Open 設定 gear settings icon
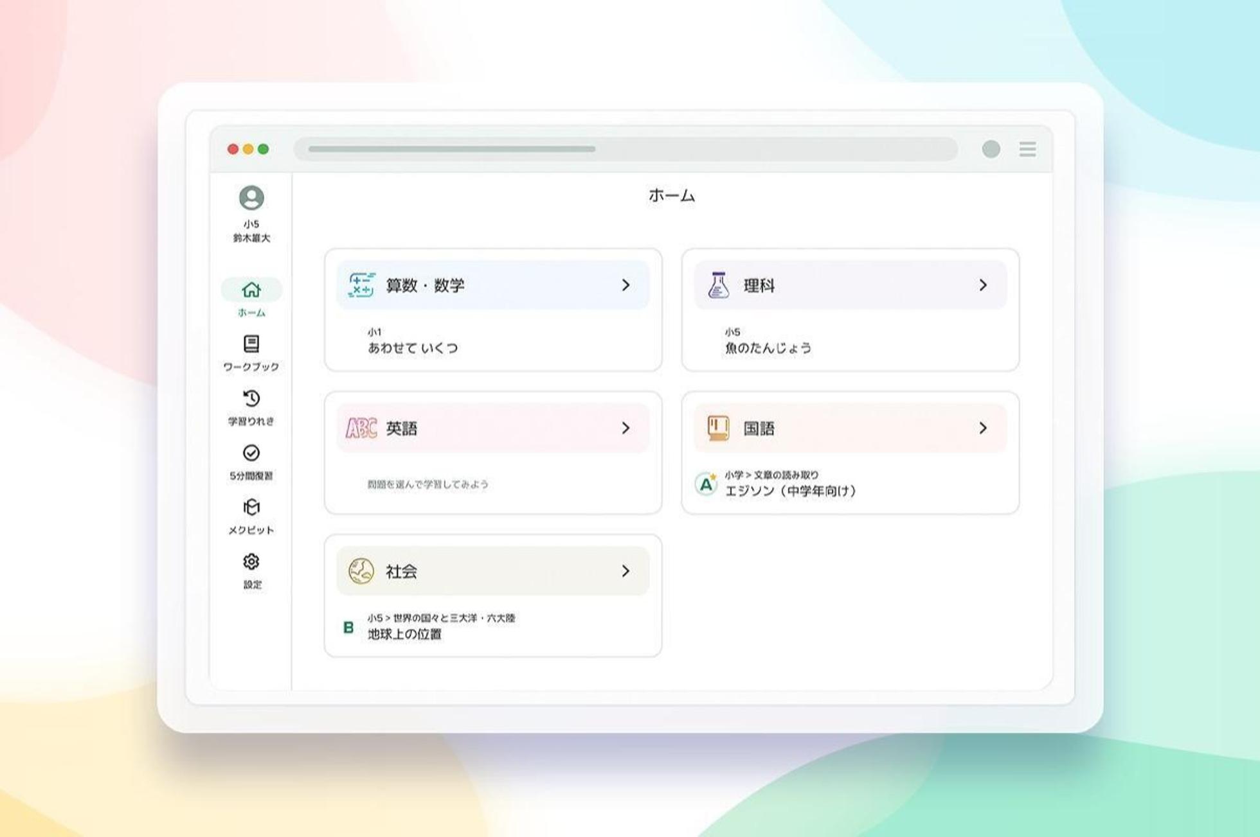1260x837 pixels. 251,562
